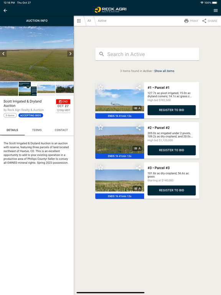Viewport: 221px width, 295px height.
Task: Open Parcel #2 details list badge
Action: tap(137, 148)
